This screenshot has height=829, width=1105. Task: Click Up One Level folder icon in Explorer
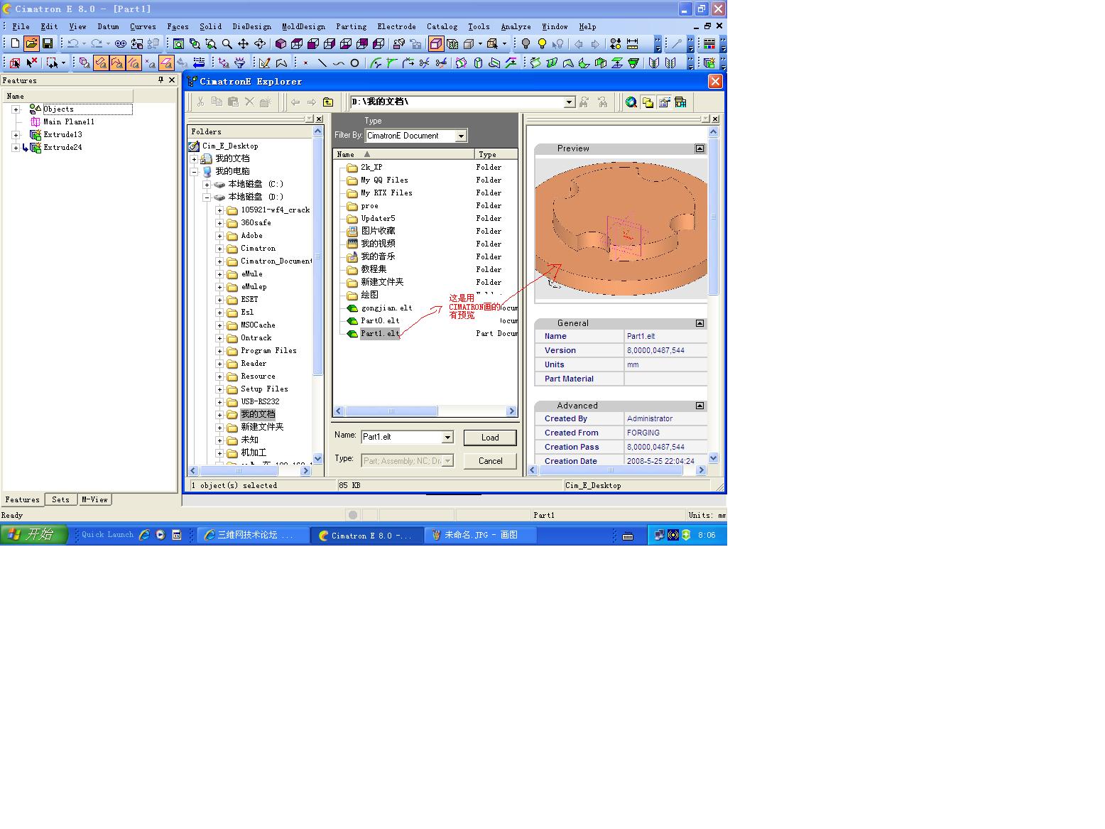327,102
